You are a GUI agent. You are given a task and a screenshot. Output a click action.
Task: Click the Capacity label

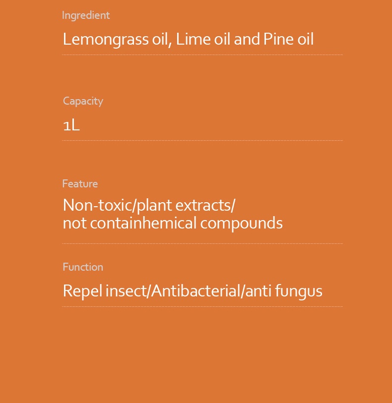coord(83,101)
